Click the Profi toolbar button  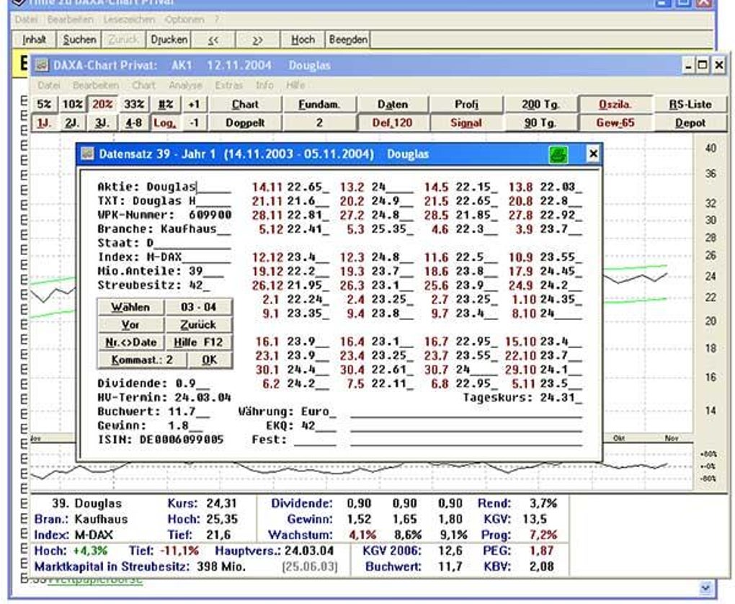(x=466, y=104)
